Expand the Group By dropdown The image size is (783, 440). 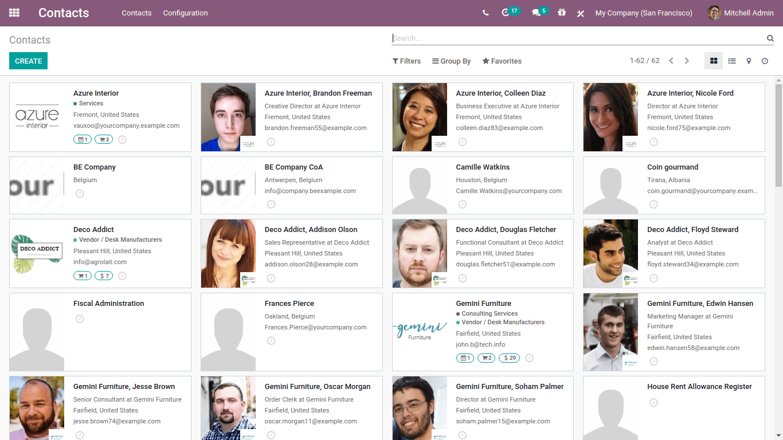[452, 61]
